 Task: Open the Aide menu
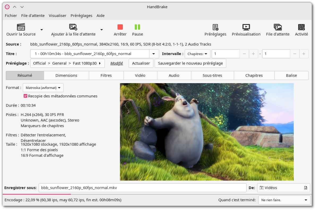100,15
